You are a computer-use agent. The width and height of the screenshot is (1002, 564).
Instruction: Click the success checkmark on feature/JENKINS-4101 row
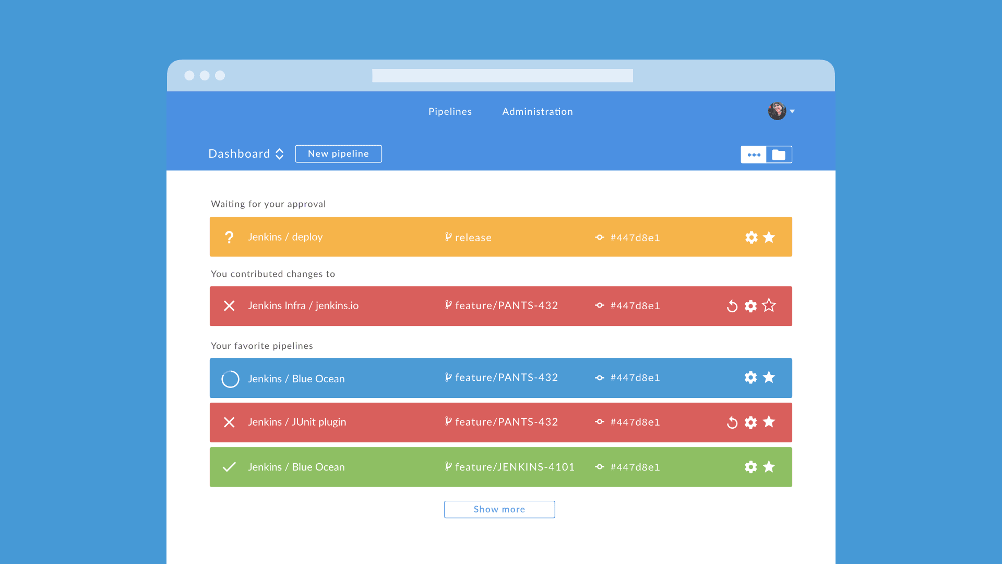pyautogui.click(x=229, y=467)
